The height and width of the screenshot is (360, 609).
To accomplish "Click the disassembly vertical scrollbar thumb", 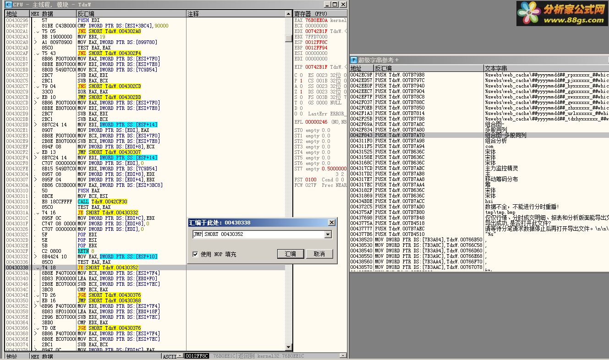I will click(288, 38).
